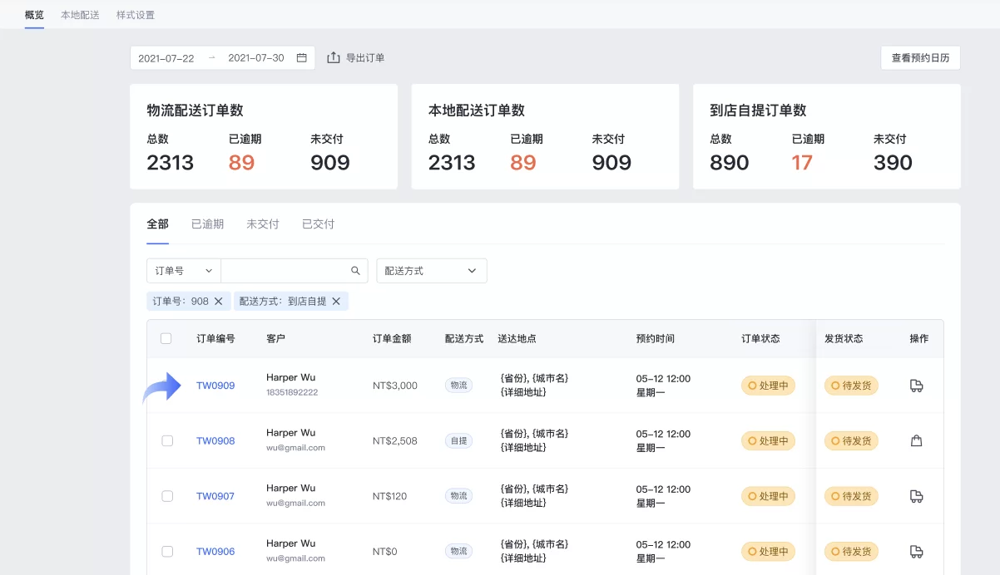
Task: Click the search magnifier icon
Action: tap(355, 270)
